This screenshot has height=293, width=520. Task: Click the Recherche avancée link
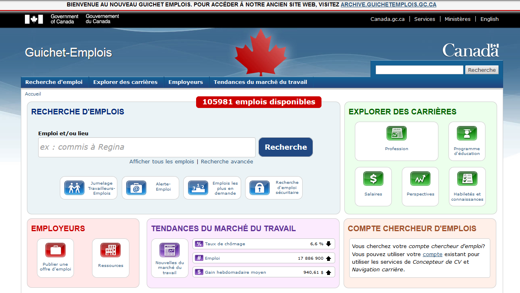(227, 162)
